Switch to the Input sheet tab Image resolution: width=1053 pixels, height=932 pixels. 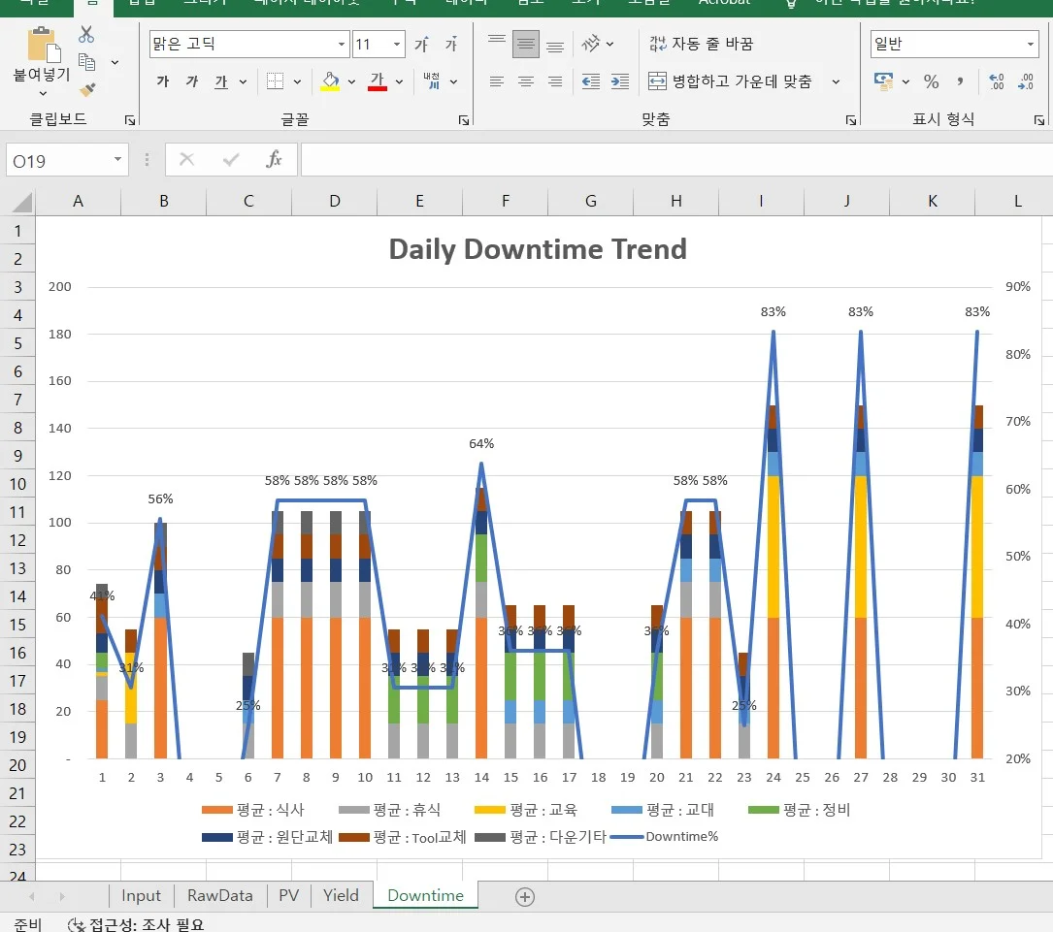[x=141, y=896]
